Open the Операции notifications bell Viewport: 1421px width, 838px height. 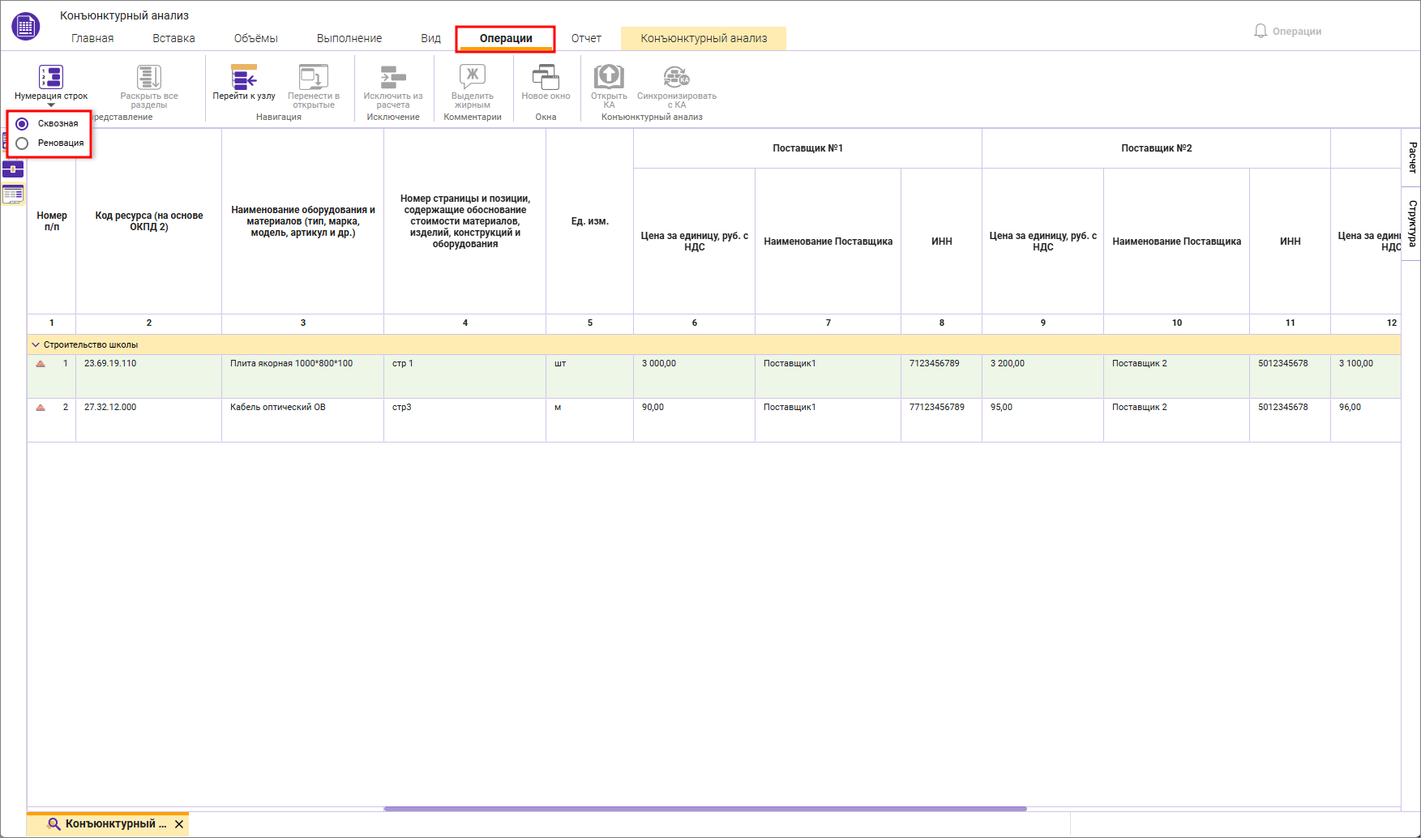(x=1260, y=31)
